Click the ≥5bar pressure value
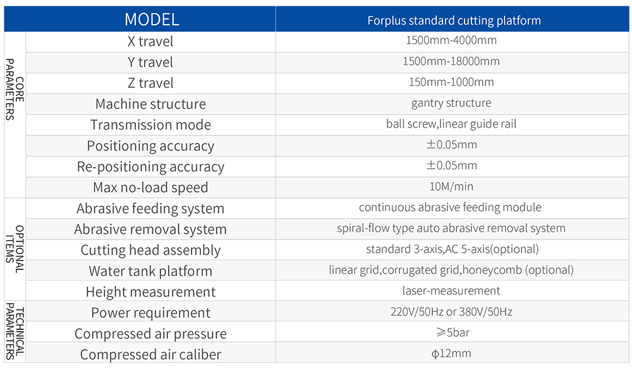The width and height of the screenshot is (632, 371). coord(451,332)
